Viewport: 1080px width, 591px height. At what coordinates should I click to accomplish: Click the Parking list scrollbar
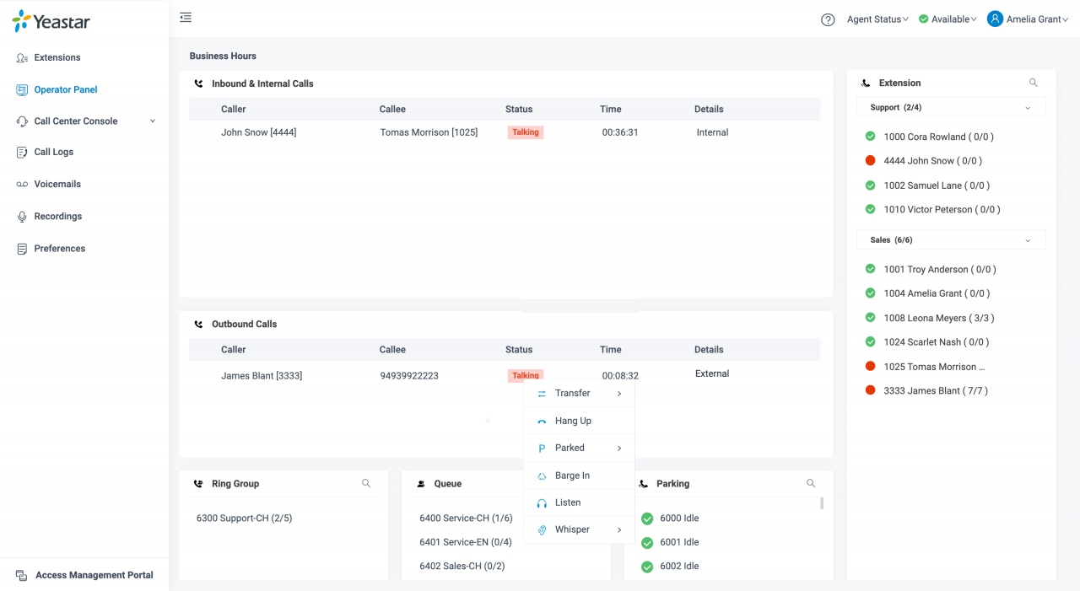[822, 503]
